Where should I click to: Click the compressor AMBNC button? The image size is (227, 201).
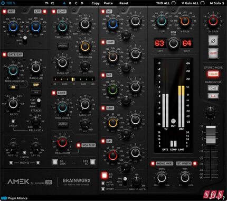63,45
